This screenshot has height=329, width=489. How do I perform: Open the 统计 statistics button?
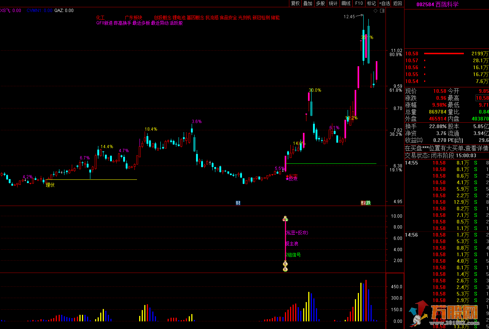tap(333, 3)
